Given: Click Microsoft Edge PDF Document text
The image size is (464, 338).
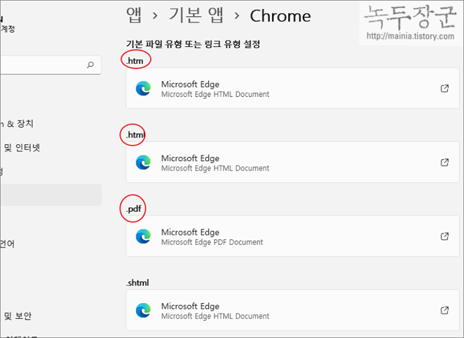Looking at the screenshot, I should pyautogui.click(x=212, y=242).
